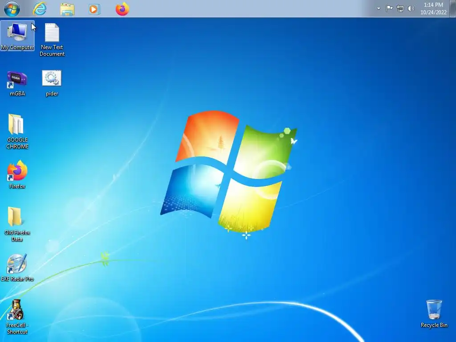Launch Internet Explorer from the taskbar
The width and height of the screenshot is (456, 342).
pyautogui.click(x=40, y=9)
